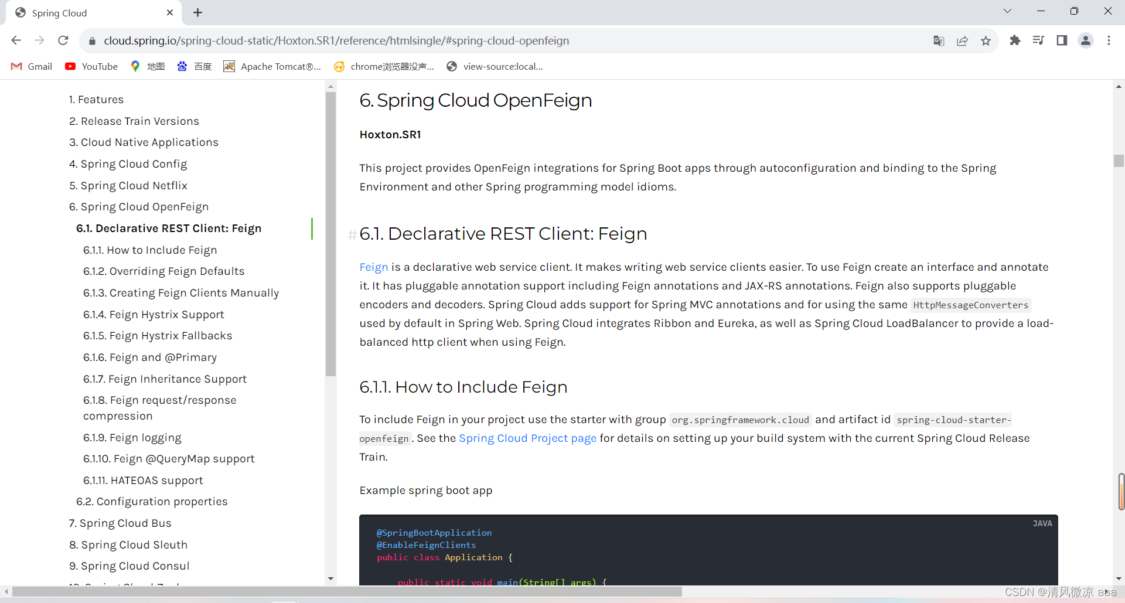Open the Feign hyperlink in paragraph
The image size is (1125, 603).
pyautogui.click(x=374, y=267)
